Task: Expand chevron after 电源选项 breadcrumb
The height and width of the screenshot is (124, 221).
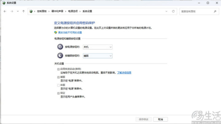Action: pyautogui.click(x=80, y=11)
